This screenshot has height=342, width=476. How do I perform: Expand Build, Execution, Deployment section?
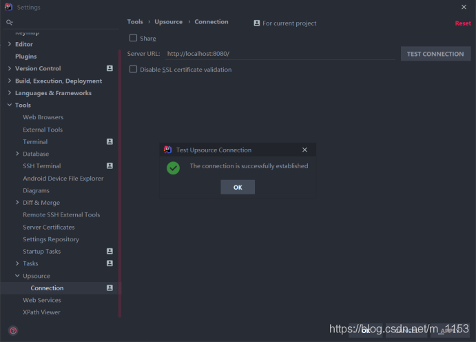click(10, 81)
